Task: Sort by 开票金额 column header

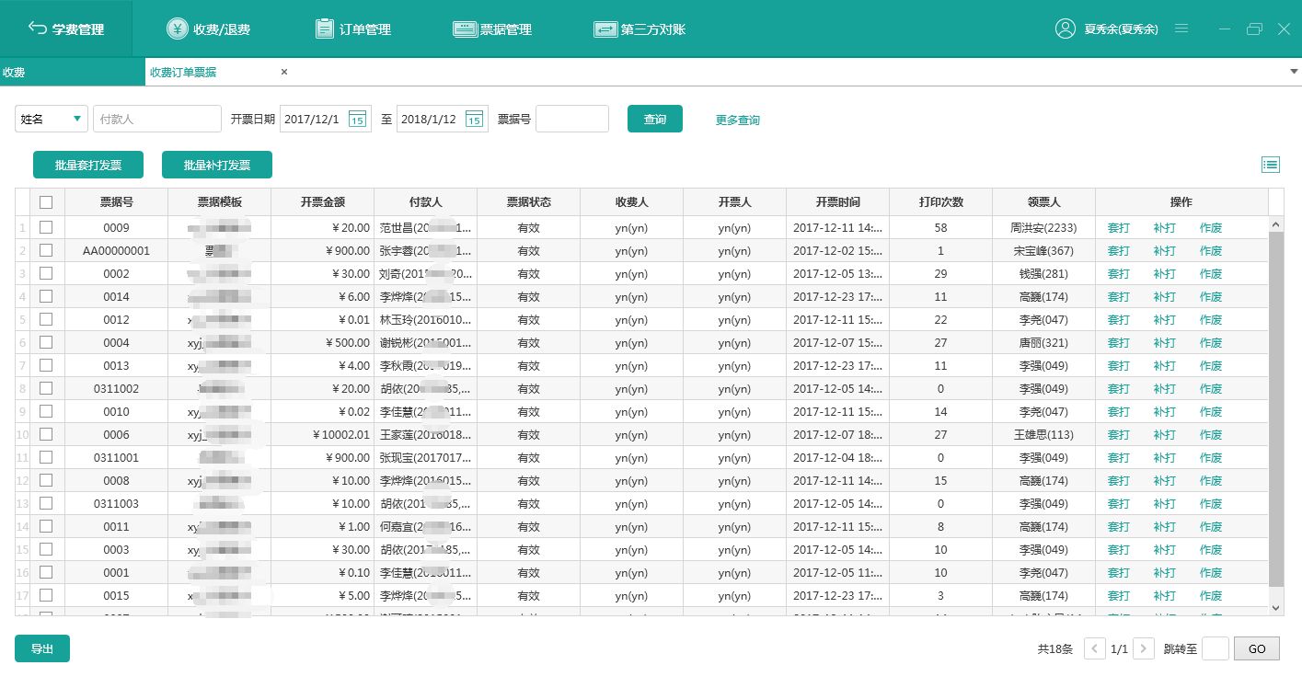Action: (323, 202)
